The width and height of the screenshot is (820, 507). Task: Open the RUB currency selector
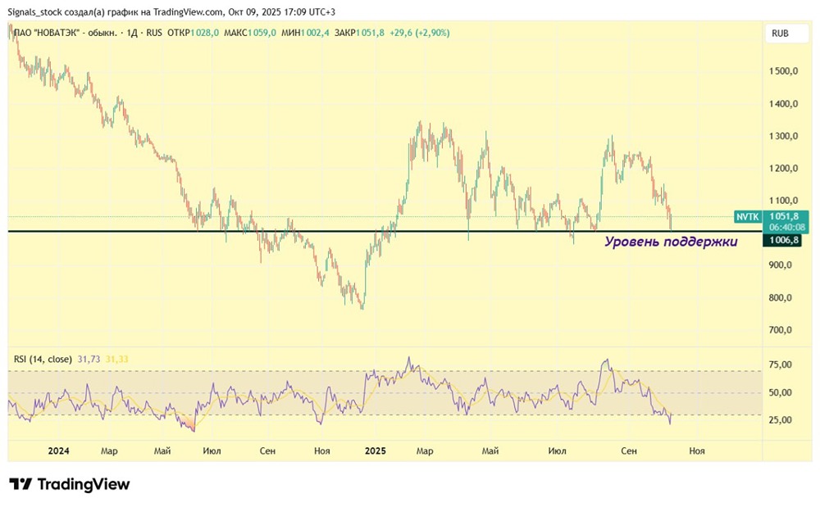tap(780, 34)
